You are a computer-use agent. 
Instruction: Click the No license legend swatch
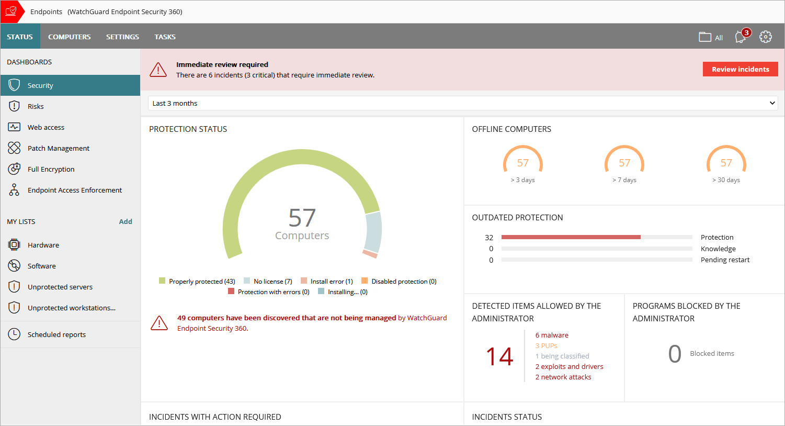(247, 281)
